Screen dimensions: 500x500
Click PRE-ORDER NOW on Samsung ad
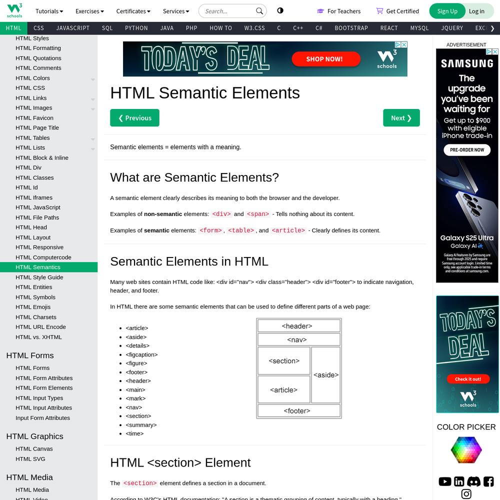tap(467, 150)
